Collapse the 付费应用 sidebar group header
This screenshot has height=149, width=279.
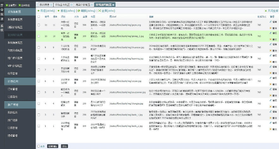tap(20, 81)
